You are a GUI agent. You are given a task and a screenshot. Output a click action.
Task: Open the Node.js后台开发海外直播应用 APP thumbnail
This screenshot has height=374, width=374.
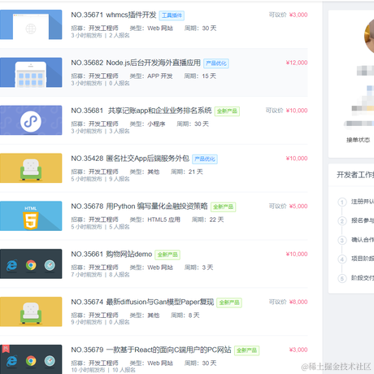pyautogui.click(x=31, y=72)
